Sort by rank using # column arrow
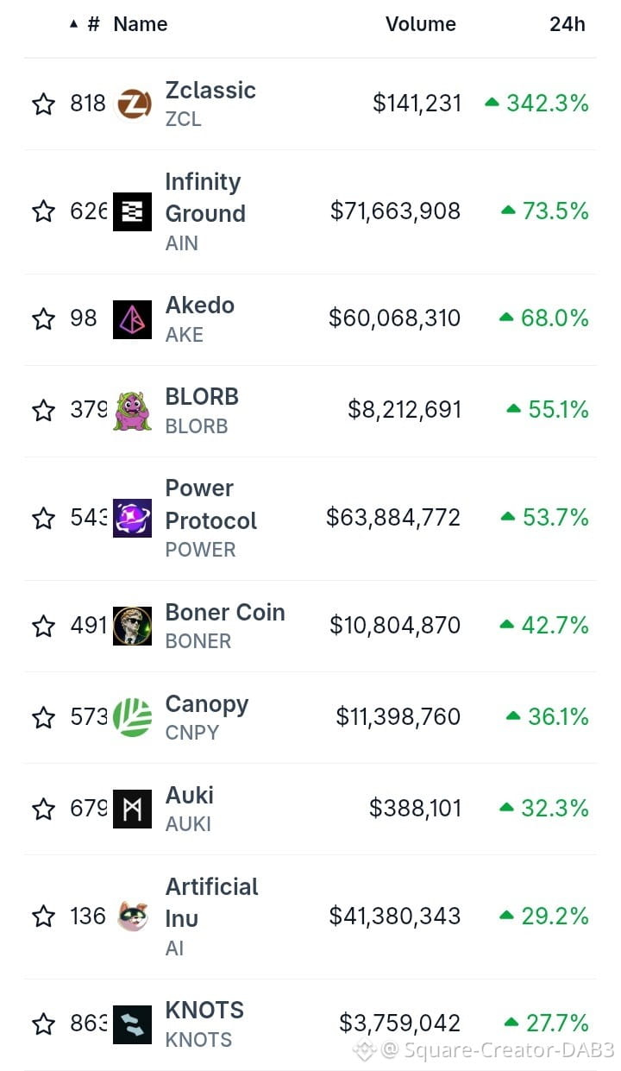This screenshot has width=621, height=1071. pos(85,24)
